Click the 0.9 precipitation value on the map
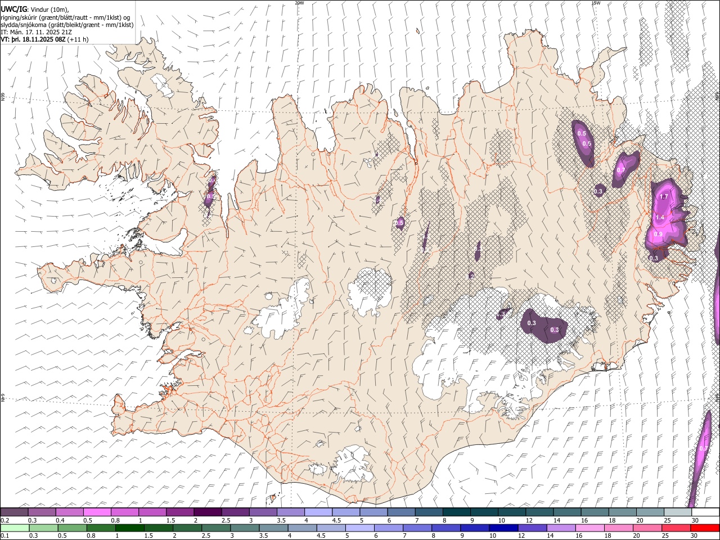The image size is (720, 540). [x=659, y=234]
